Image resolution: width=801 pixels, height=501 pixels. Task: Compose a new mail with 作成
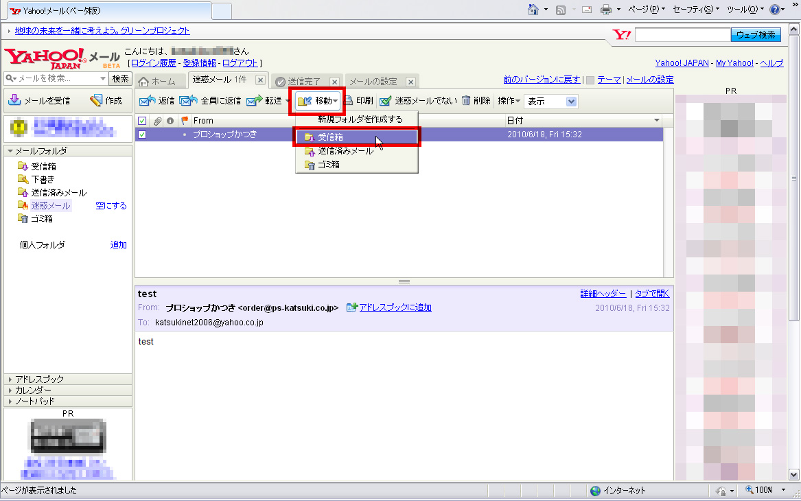pos(106,101)
